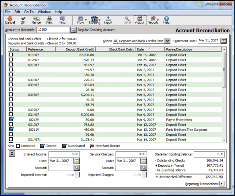The height and width of the screenshot is (196, 235).
Task: Open the Window menu
Action: pos(44,12)
